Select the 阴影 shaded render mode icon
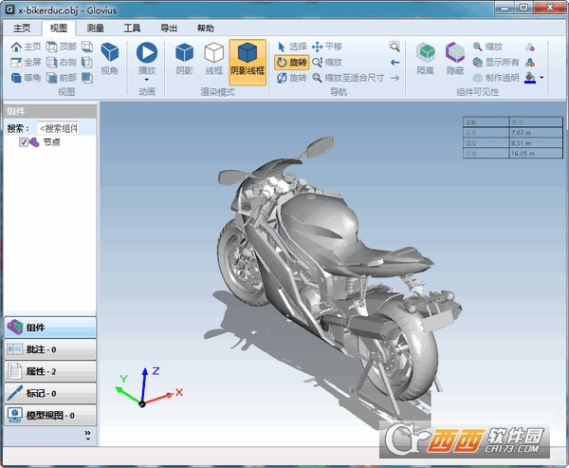The height and width of the screenshot is (468, 569). click(x=184, y=59)
